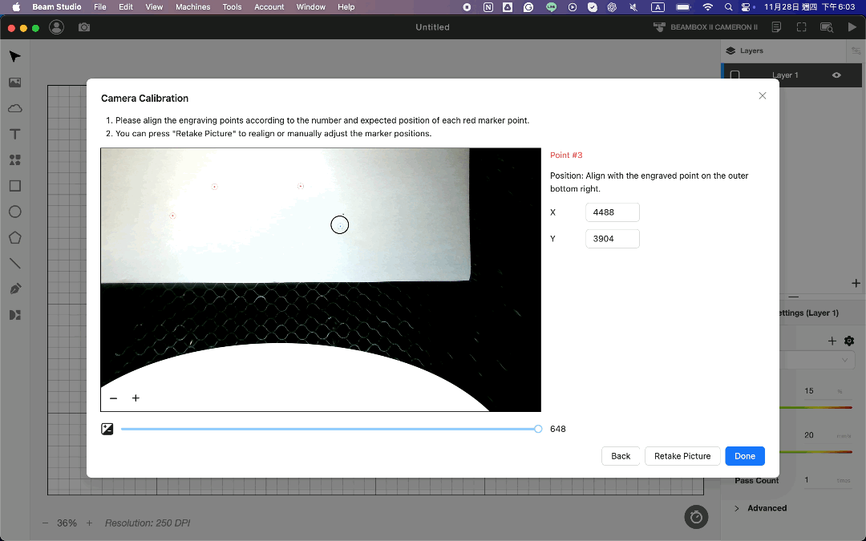Screen dimensions: 866x541
Task: Select the Line tool
Action: click(x=15, y=264)
